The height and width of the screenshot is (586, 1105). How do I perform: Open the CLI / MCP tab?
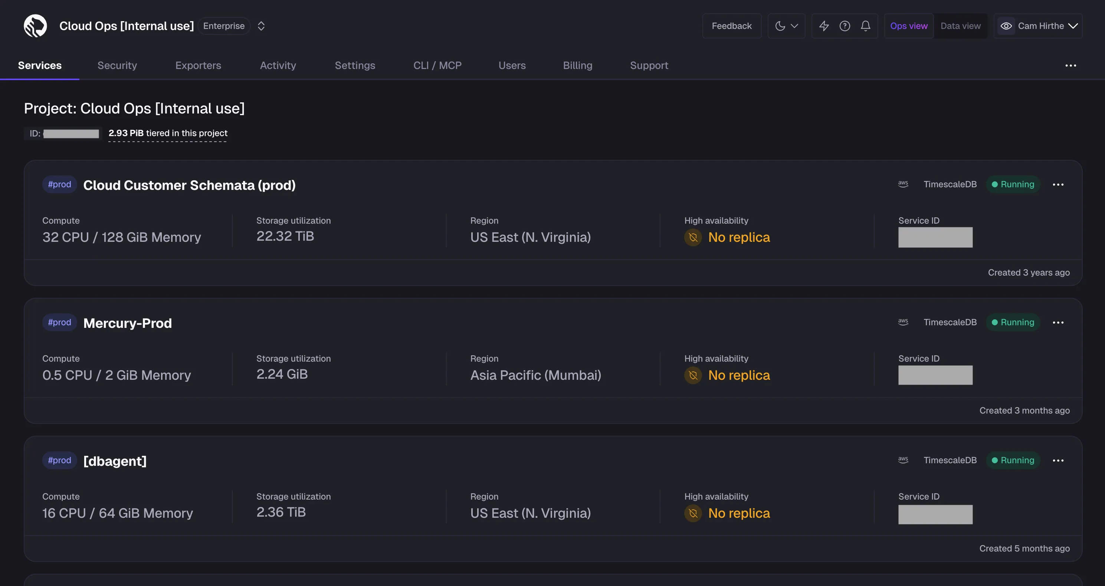tap(437, 65)
